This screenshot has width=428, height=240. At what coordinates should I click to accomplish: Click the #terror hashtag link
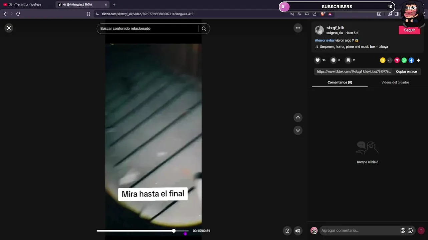(320, 40)
